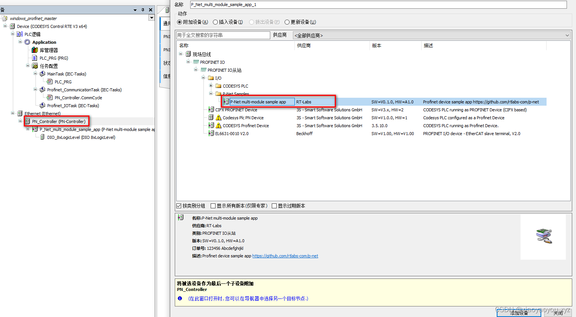
Task: Click the icon of PLC_PRG under MainTask
Action: click(50, 82)
